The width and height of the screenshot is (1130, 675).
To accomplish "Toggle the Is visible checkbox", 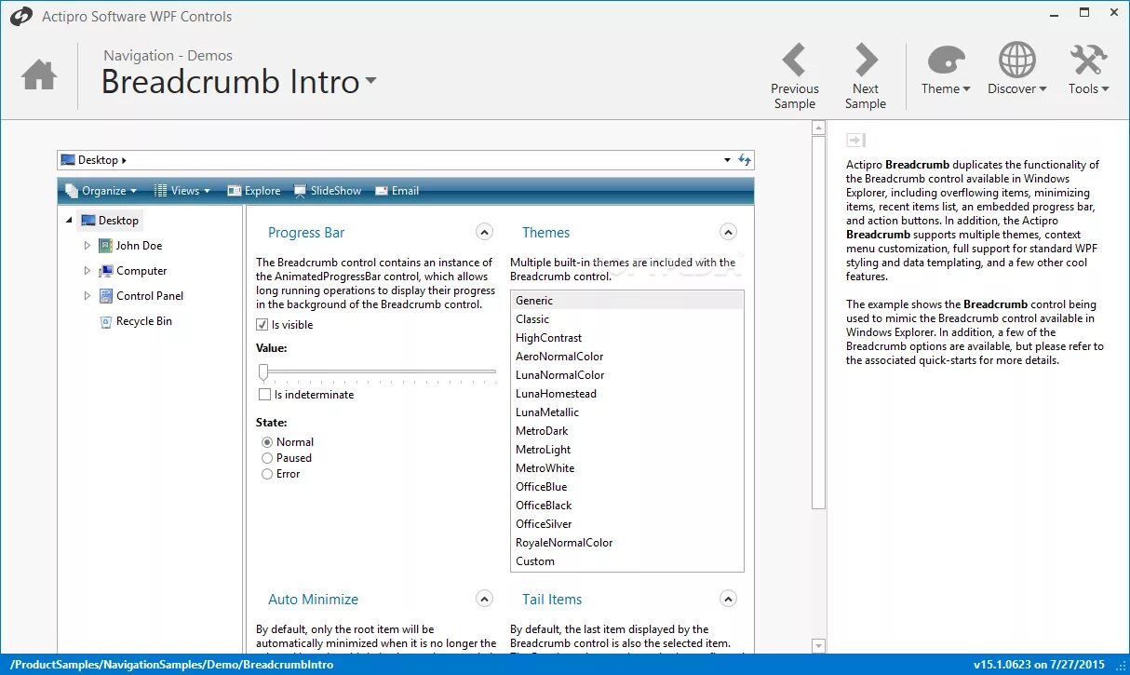I will pyautogui.click(x=262, y=325).
